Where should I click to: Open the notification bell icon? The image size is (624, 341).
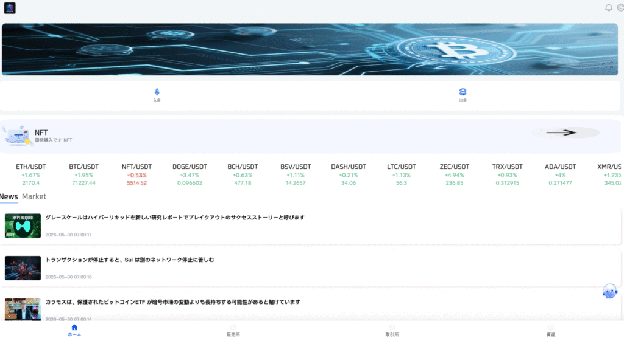(x=609, y=7)
